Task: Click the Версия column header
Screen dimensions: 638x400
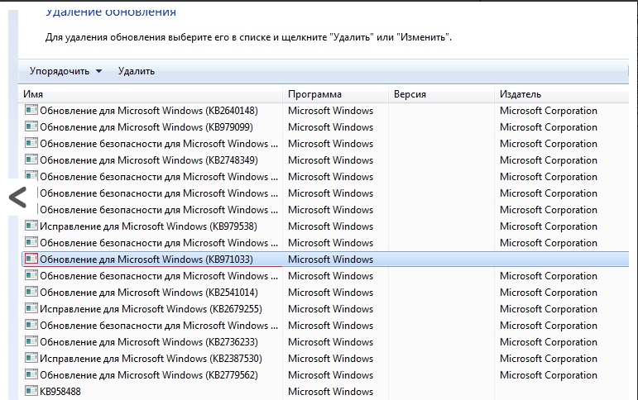Action: pyautogui.click(x=410, y=94)
